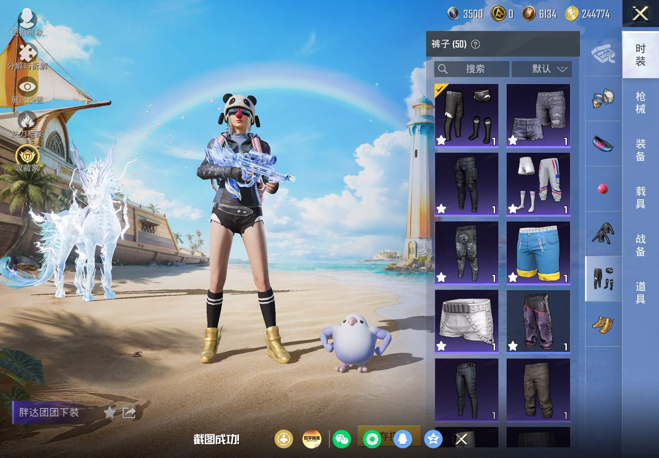Viewport: 659px width, 458px height.
Task: Expand the 默认 sort dropdown
Action: (x=542, y=69)
